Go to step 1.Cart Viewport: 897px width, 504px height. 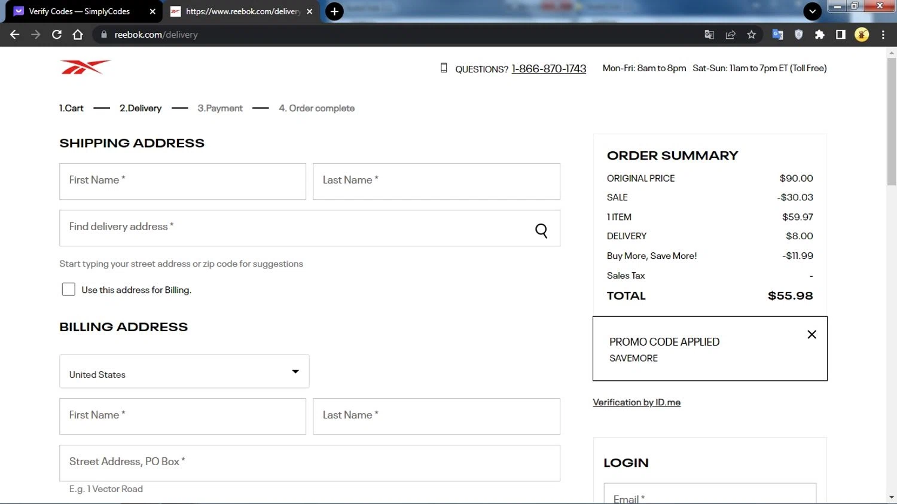tap(71, 108)
